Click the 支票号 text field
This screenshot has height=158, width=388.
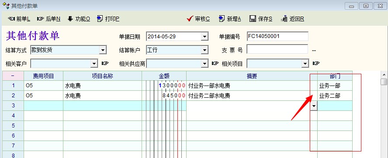[277, 49]
